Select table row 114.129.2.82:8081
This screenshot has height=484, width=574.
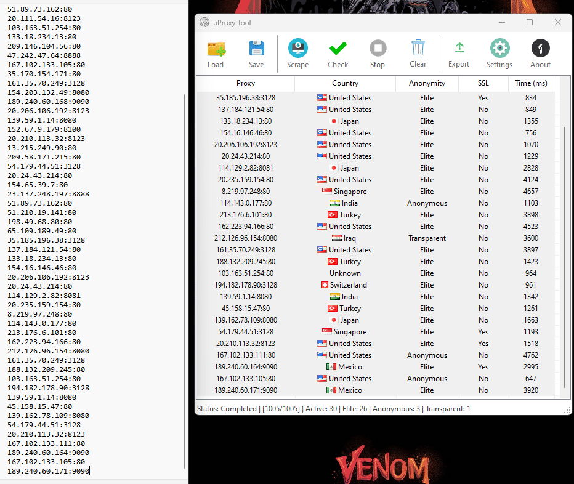pyautogui.click(x=376, y=168)
